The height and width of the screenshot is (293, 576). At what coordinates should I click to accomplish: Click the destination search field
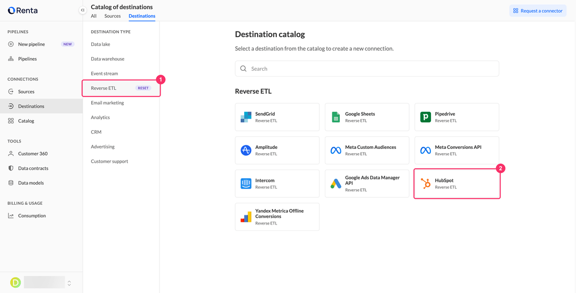(367, 69)
